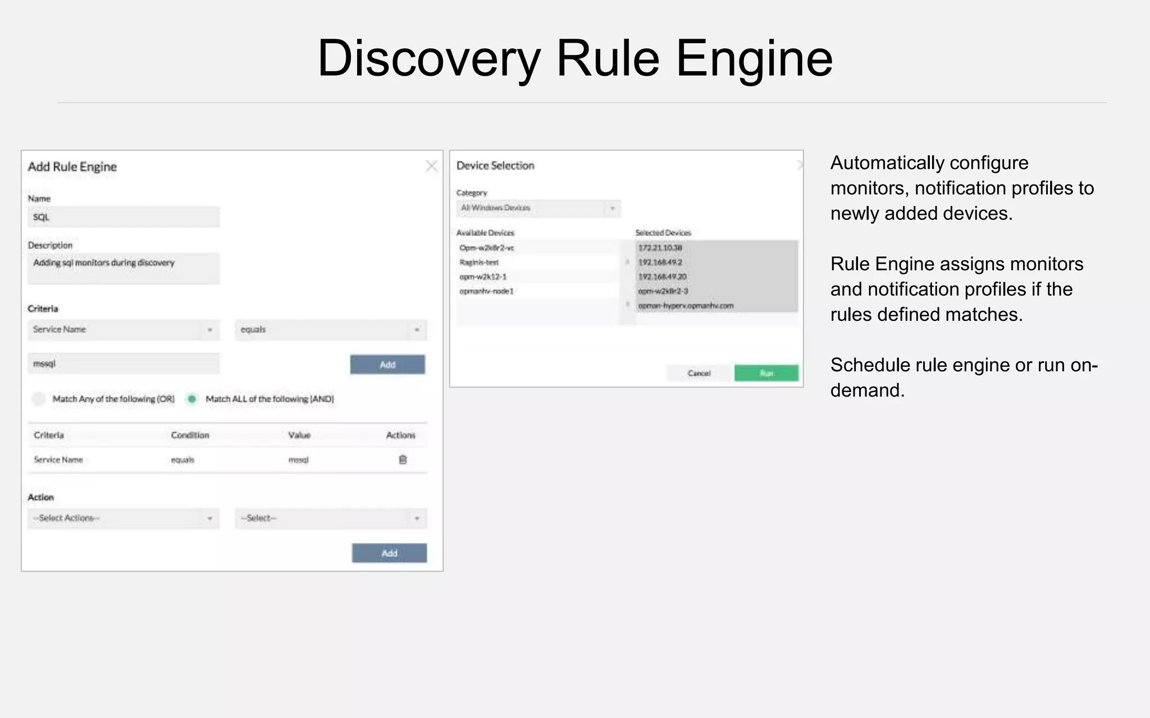This screenshot has width=1150, height=718.
Task: Open the Action value Select dropdown
Action: pos(331,518)
